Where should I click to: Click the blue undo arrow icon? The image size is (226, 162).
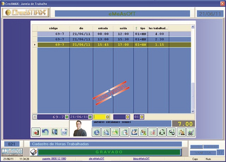pos(46,132)
